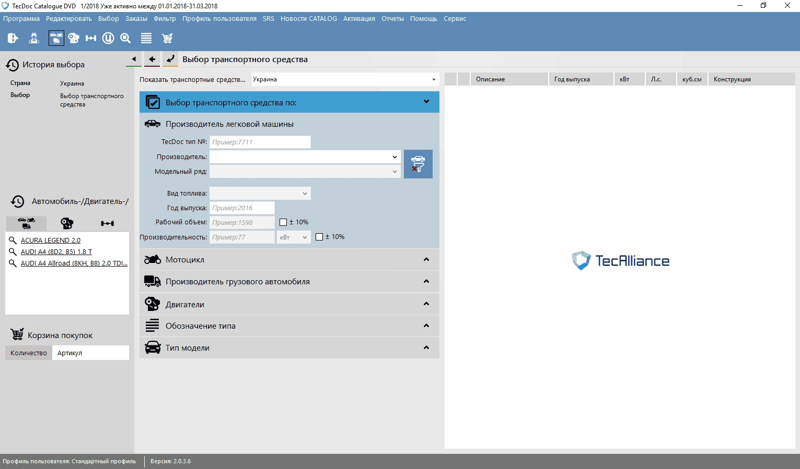The width and height of the screenshot is (800, 469).
Task: Click the exit door icon in the toolbar
Action: click(x=13, y=38)
